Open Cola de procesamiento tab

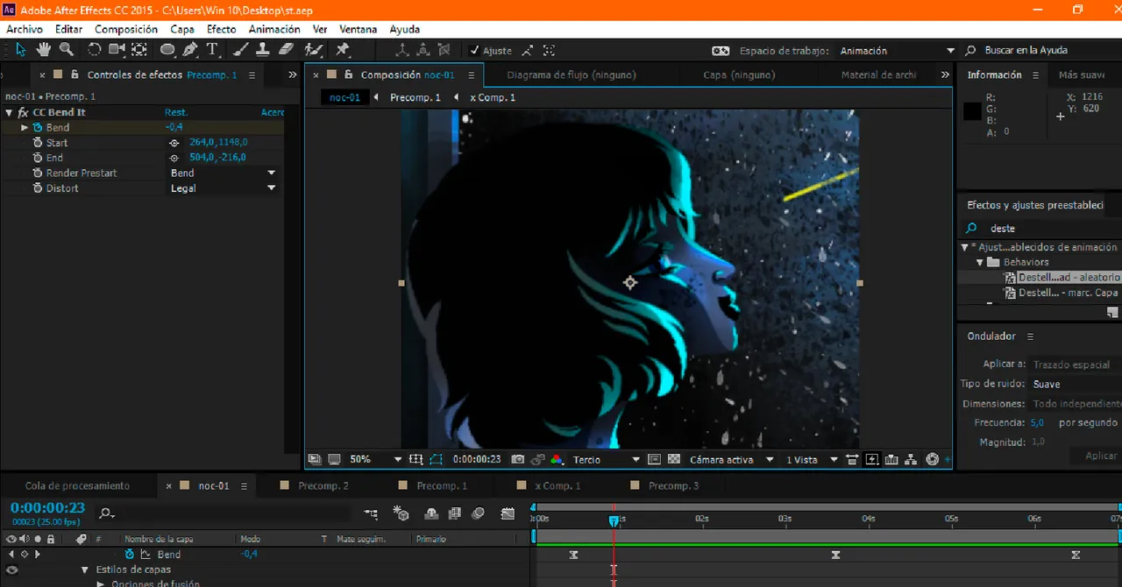click(x=77, y=485)
